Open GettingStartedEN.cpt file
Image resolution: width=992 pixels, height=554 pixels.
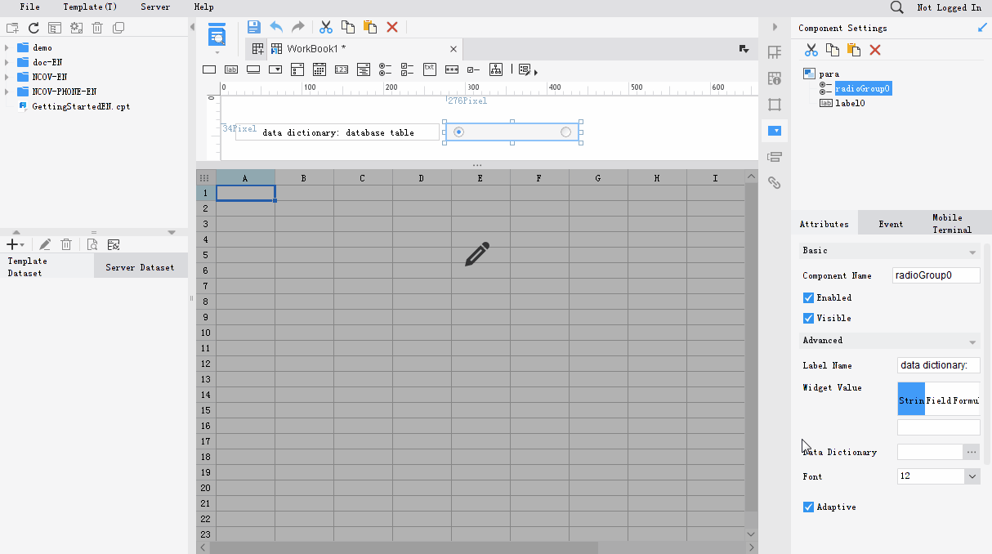(x=80, y=106)
